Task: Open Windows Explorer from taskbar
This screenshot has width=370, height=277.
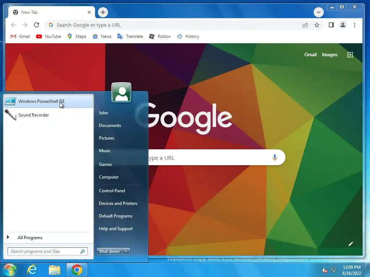Action: pyautogui.click(x=55, y=270)
